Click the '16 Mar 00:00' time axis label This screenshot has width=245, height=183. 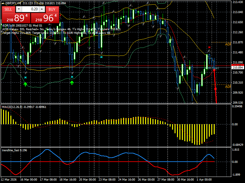click(28, 180)
